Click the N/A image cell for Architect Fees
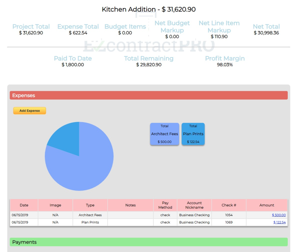 (55, 215)
